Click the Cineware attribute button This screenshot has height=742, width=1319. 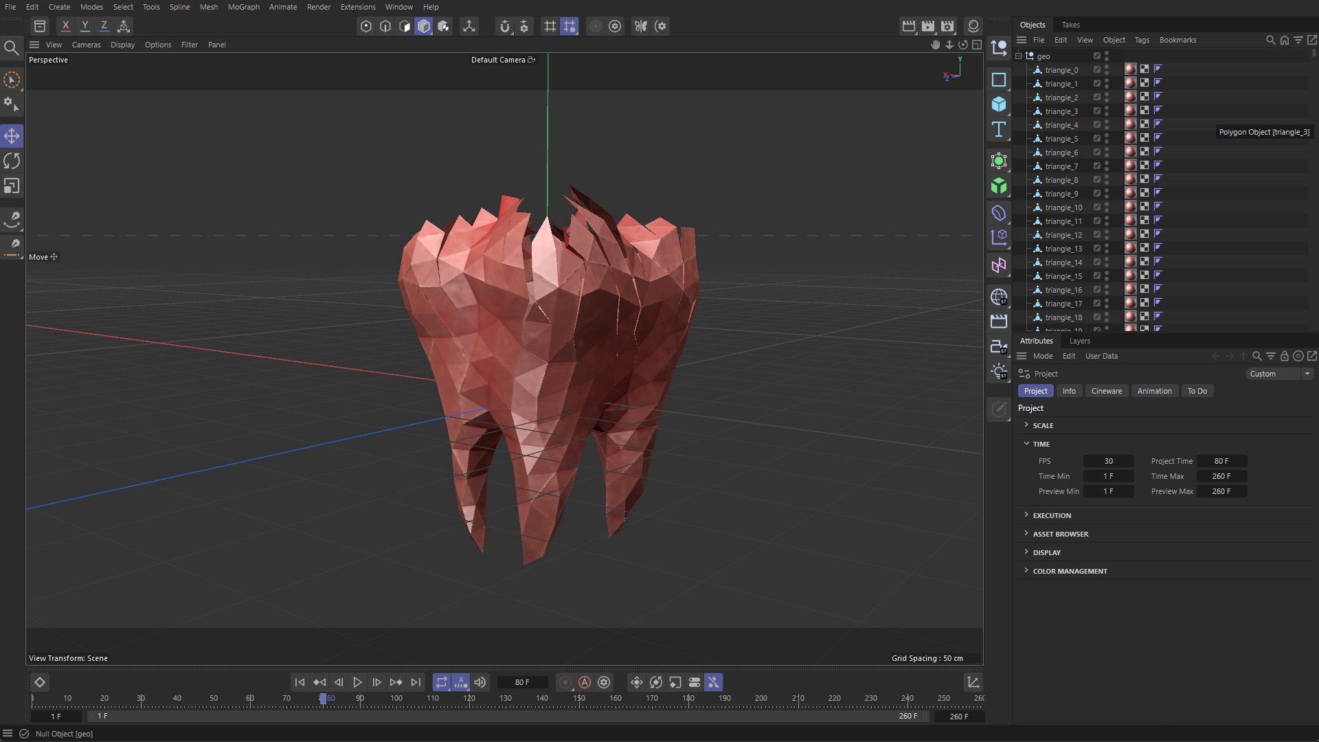1106,391
